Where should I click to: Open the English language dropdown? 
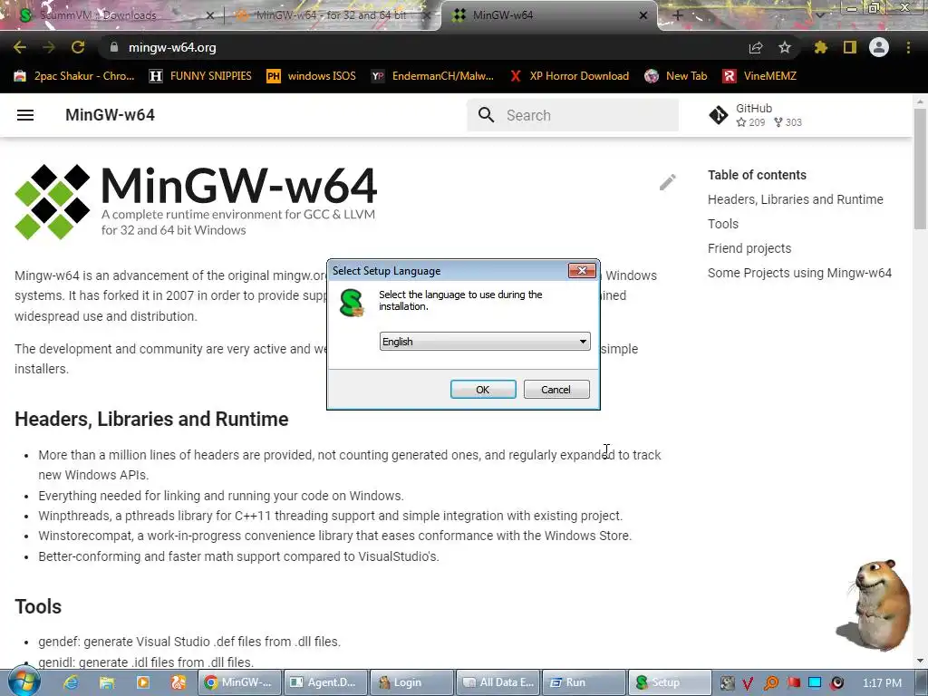485,342
